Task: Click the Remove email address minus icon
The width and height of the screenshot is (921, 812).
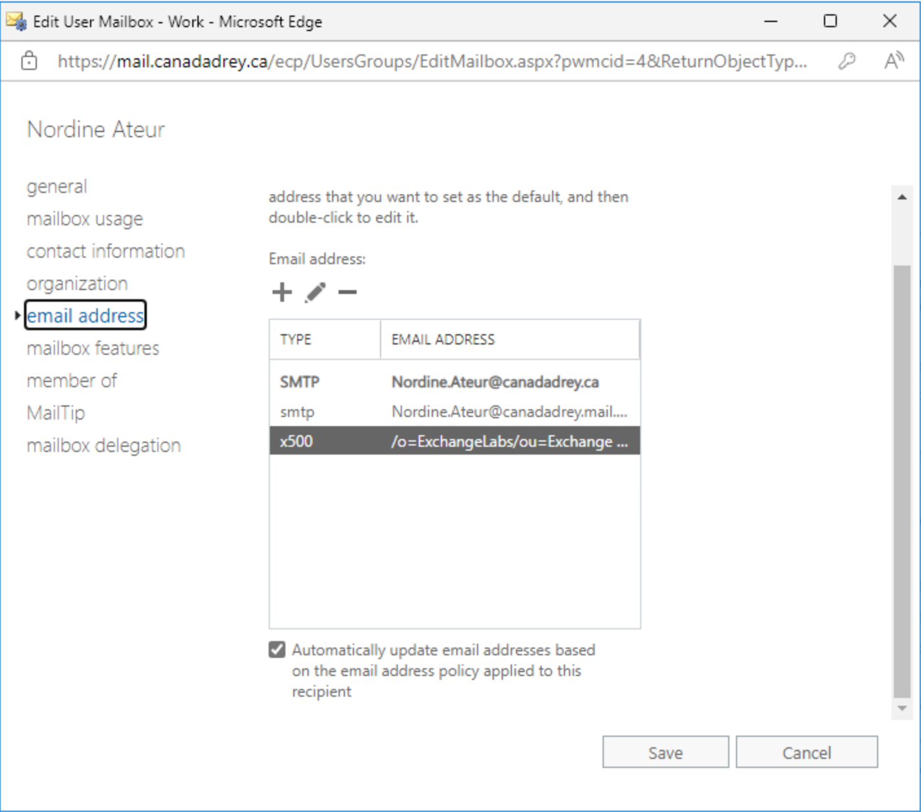Action: (x=348, y=293)
